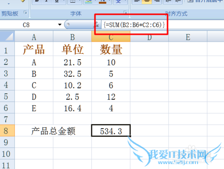Select cell with product D in column A
224x169 pixels.
point(34,96)
